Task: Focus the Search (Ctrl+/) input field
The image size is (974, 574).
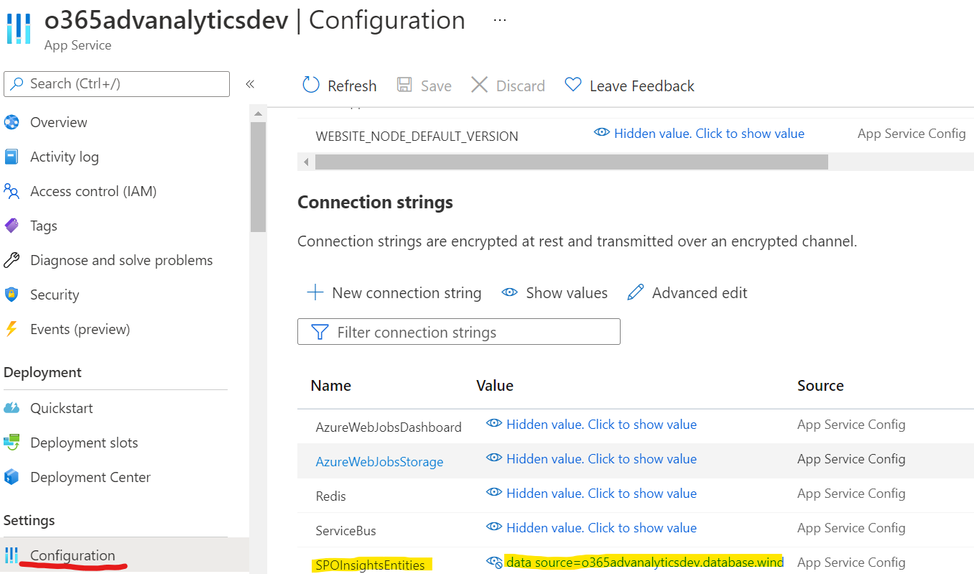Action: pos(117,84)
